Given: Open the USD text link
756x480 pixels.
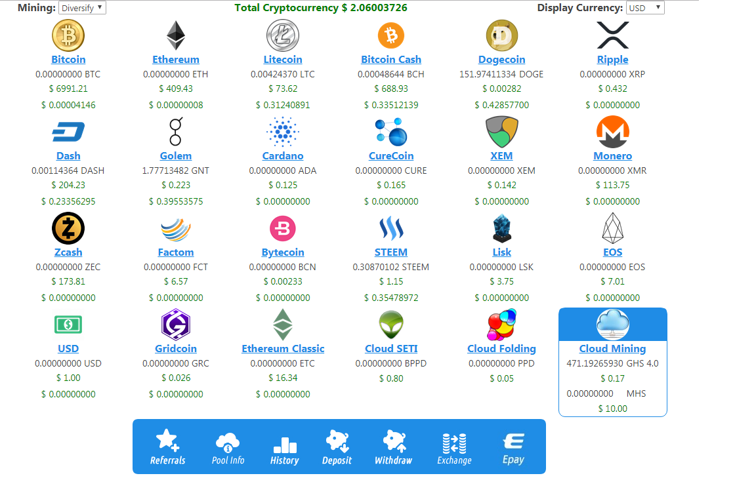Looking at the screenshot, I should (68, 348).
